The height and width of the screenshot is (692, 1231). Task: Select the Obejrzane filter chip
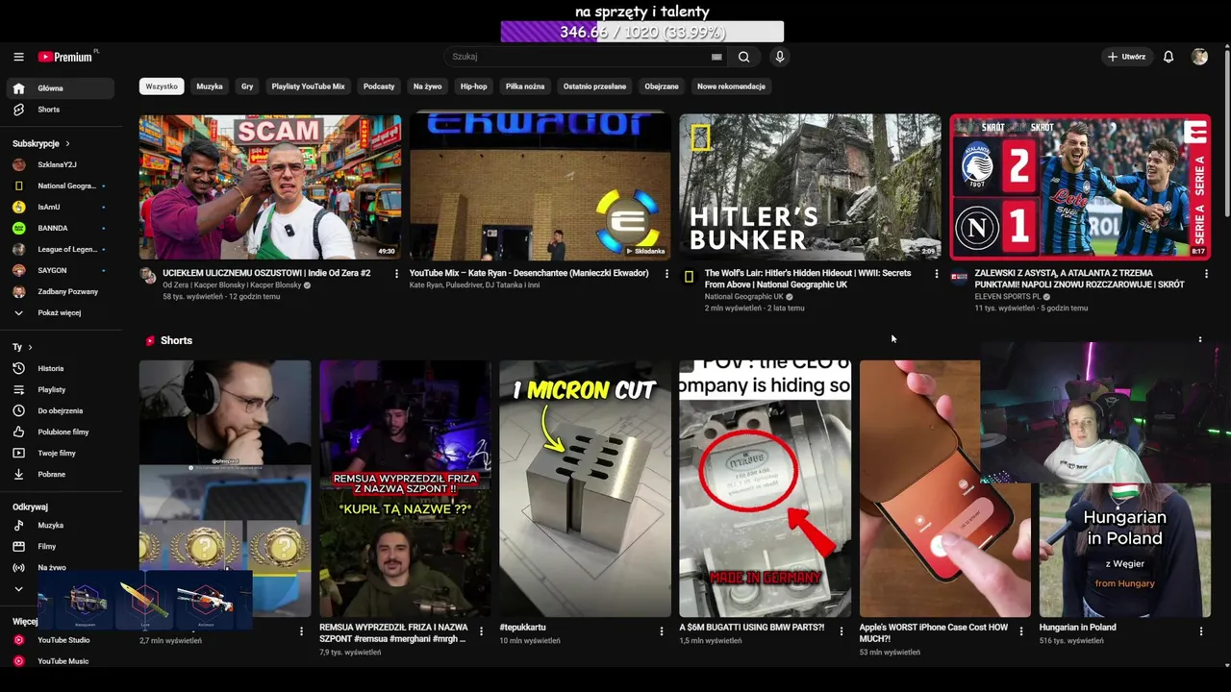[x=662, y=86]
